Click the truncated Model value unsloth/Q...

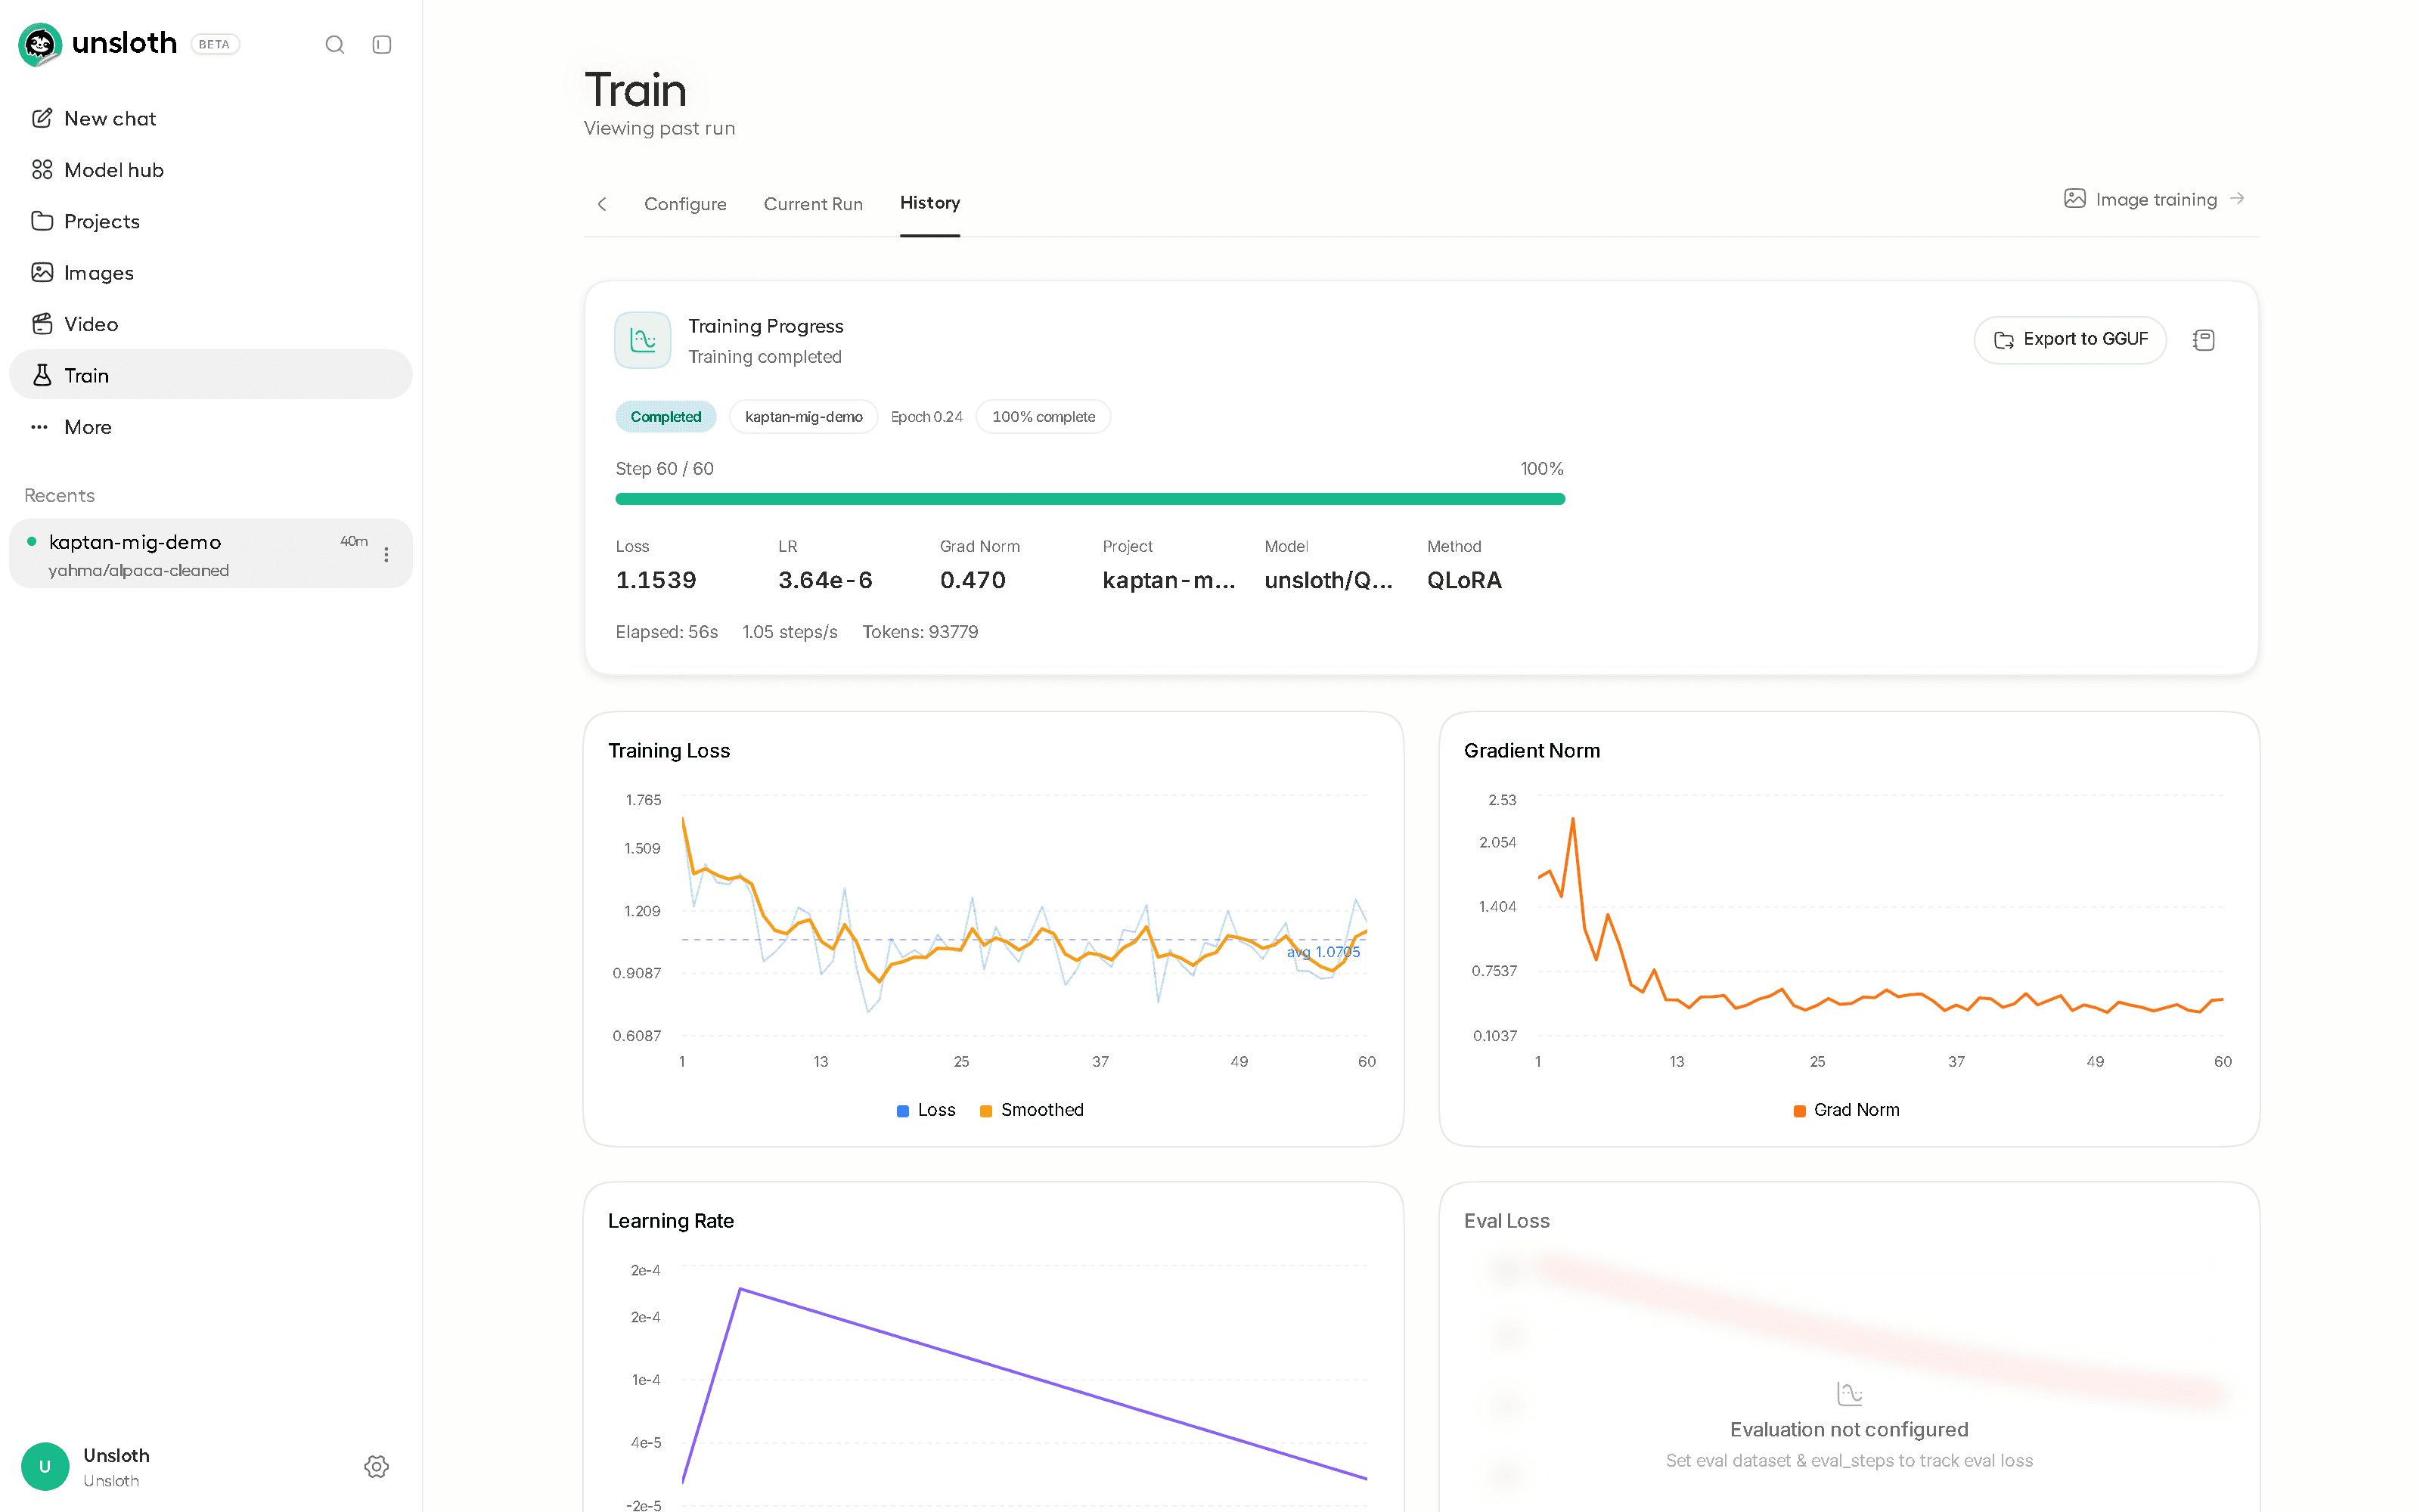point(1328,581)
